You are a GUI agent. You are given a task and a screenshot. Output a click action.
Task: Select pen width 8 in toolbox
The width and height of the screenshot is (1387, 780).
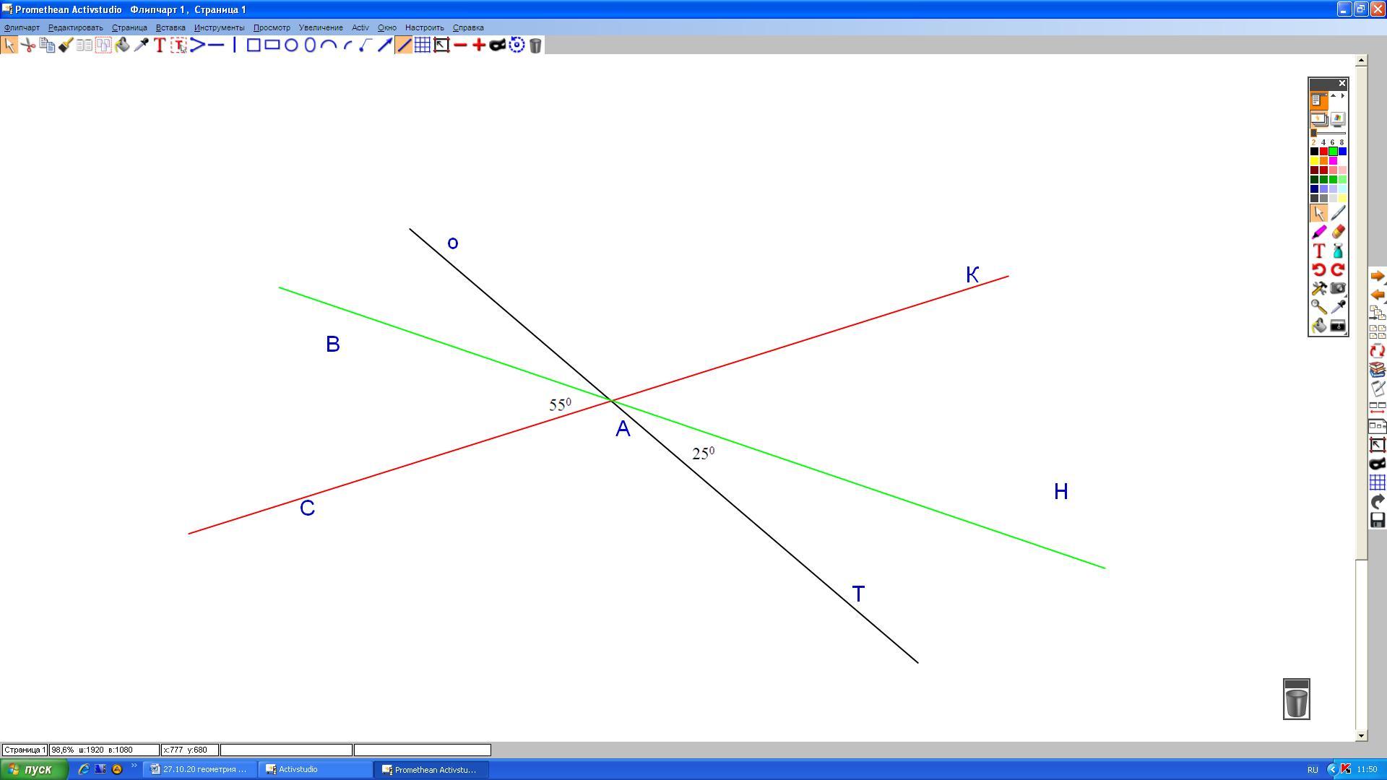coord(1342,142)
